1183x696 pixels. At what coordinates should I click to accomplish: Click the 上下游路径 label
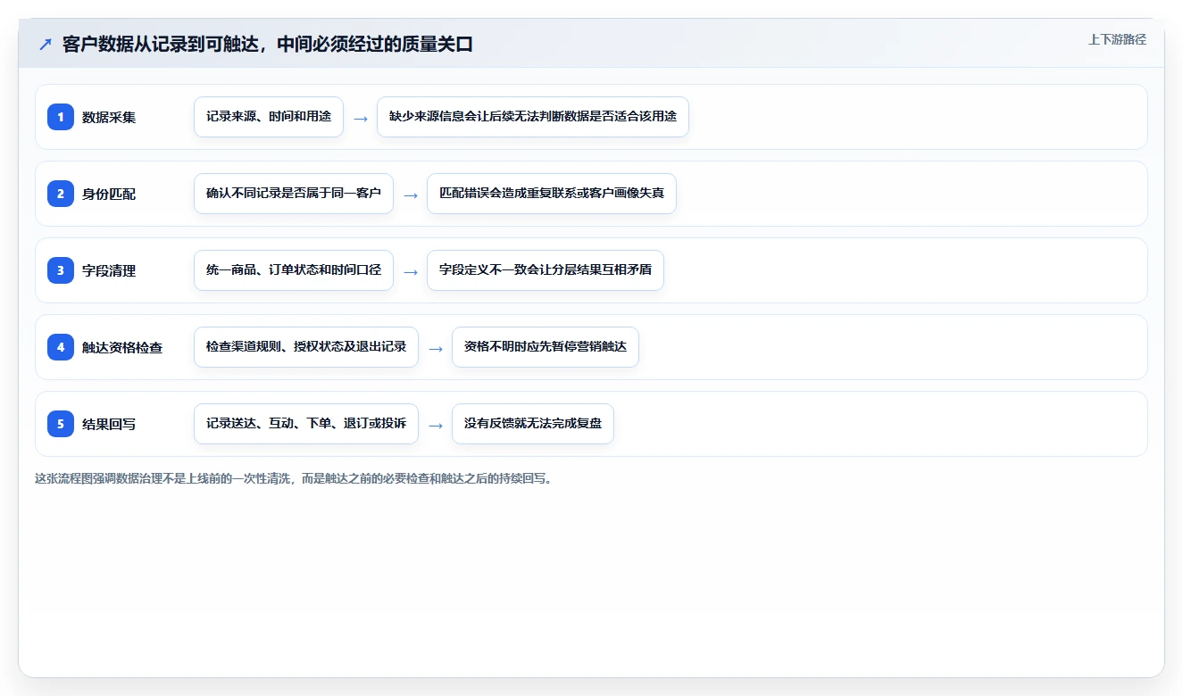coord(1117,40)
